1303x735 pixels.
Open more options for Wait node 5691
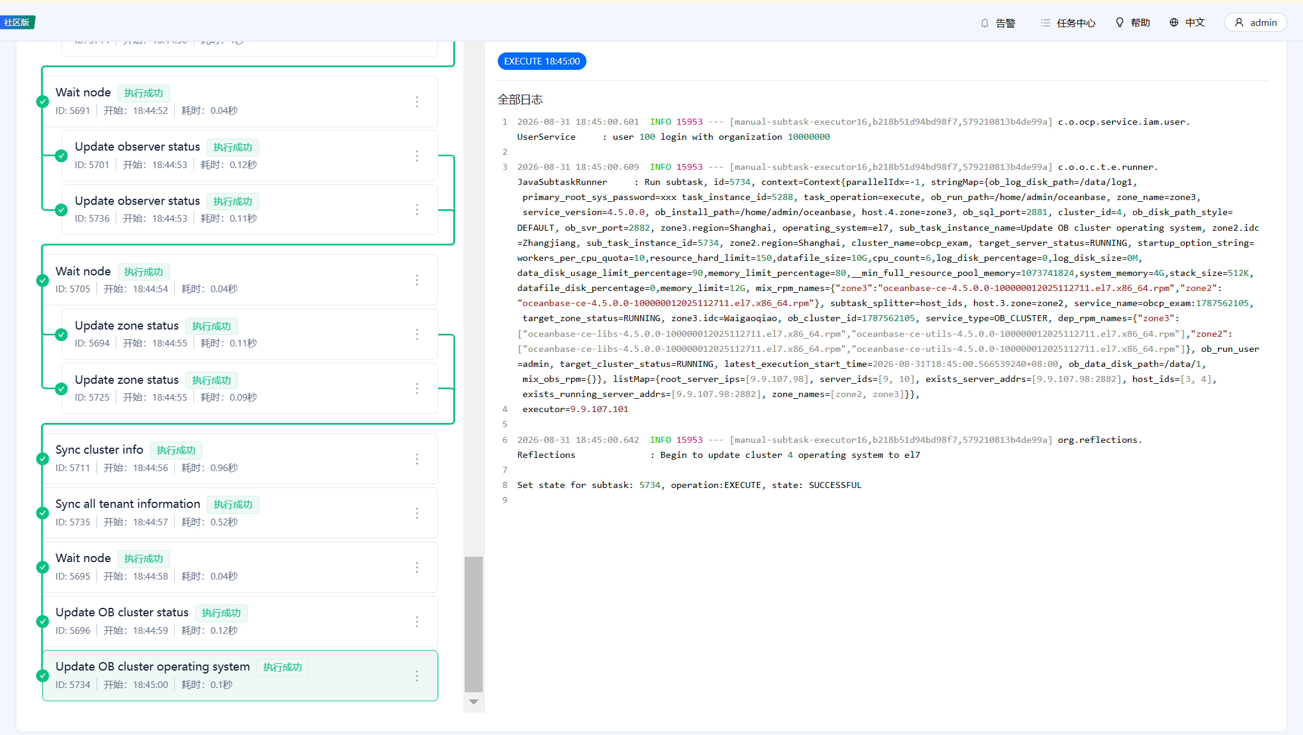click(417, 102)
